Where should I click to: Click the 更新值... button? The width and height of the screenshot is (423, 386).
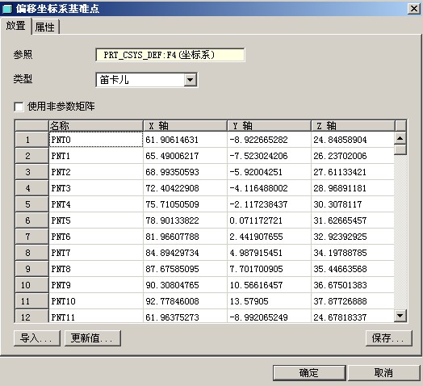(93, 338)
